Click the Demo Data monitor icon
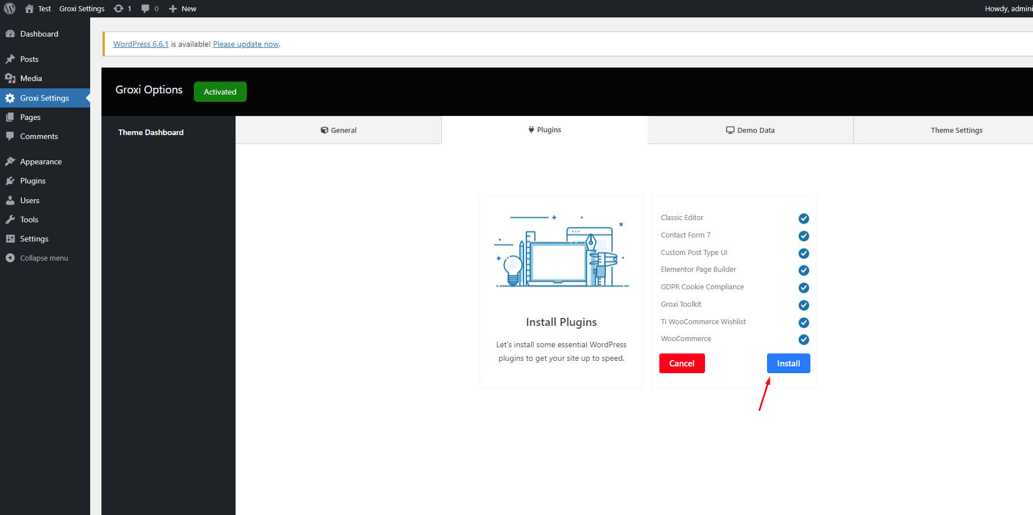This screenshot has height=515, width=1033. click(730, 130)
